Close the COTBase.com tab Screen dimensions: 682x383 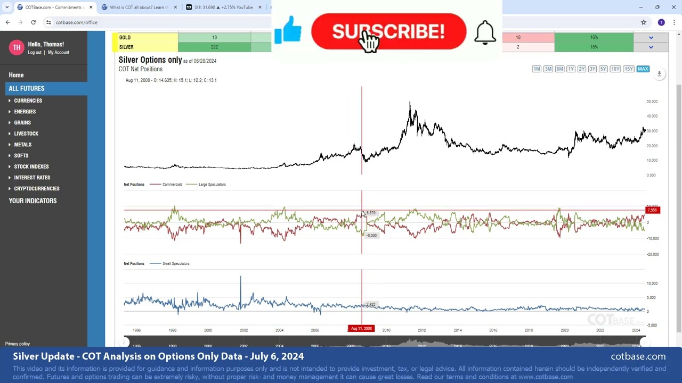pos(91,7)
